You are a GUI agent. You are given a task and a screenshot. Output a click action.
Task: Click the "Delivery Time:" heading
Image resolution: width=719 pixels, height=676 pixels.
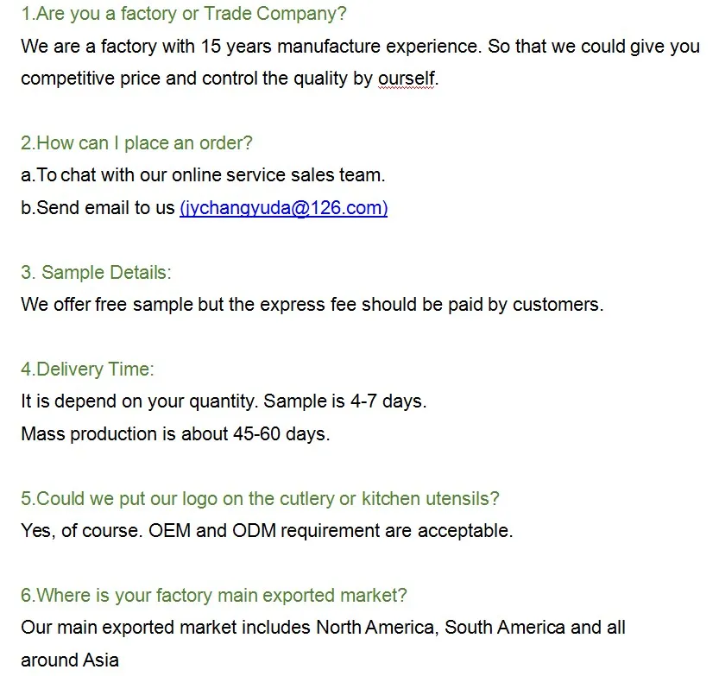[87, 370]
